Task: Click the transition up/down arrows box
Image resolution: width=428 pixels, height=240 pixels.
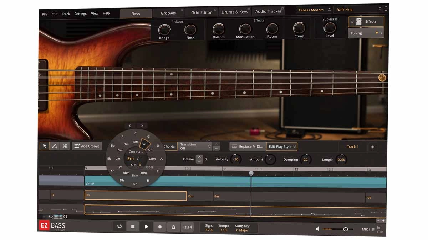Action: [216, 146]
